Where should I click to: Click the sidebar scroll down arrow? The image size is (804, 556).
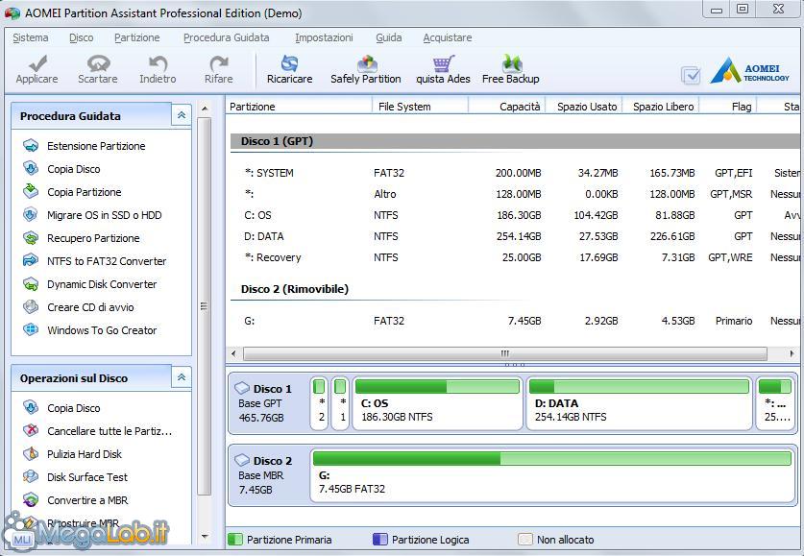[x=205, y=537]
